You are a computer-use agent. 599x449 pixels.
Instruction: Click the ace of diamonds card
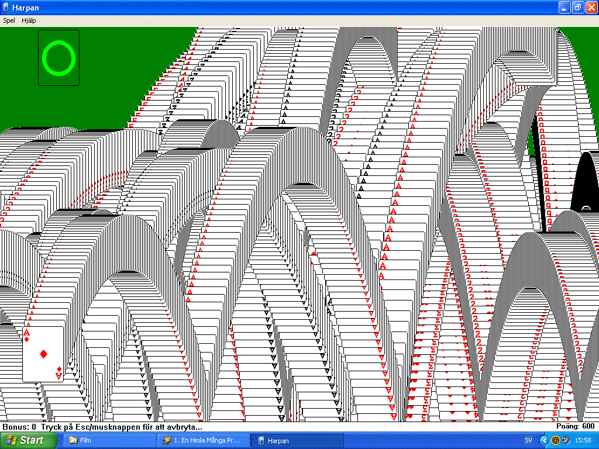coord(43,354)
